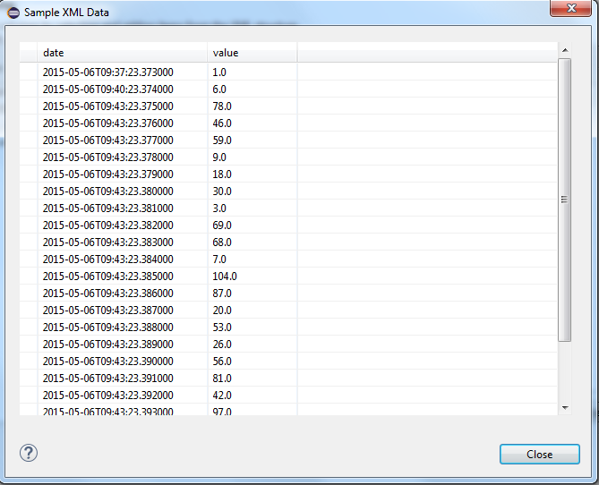This screenshot has width=599, height=485.
Task: Click the date column header
Action: coord(123,53)
